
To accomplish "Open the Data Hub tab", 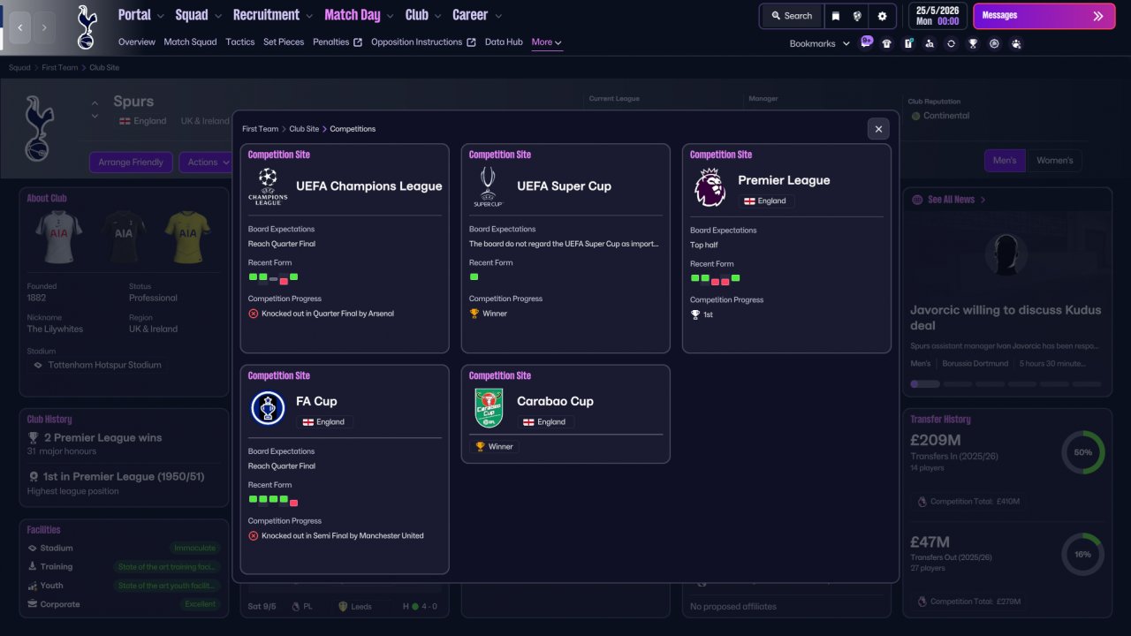I will tap(504, 42).
